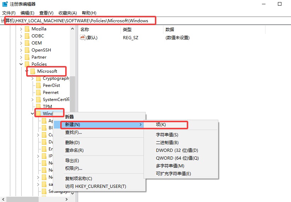Select the (默认) value name
The image size is (291, 202).
click(92, 38)
